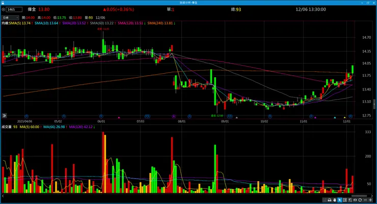Click the magenta triangle marker after 06/01
The height and width of the screenshot is (204, 377).
tap(119, 118)
